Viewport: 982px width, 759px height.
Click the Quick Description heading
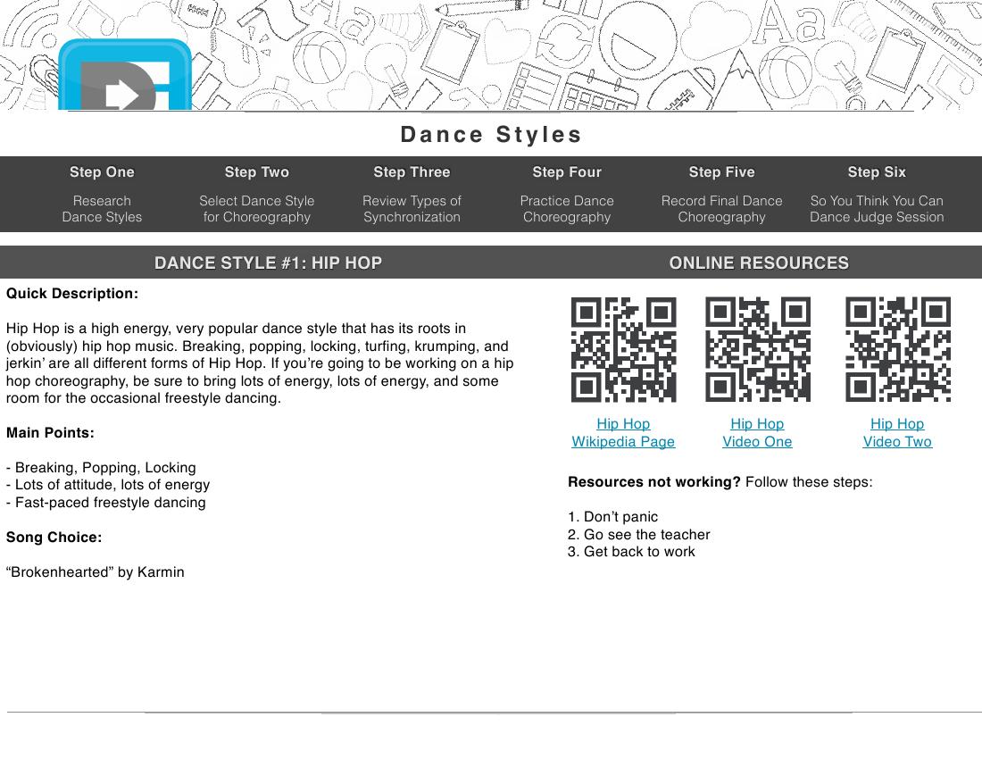tap(72, 294)
